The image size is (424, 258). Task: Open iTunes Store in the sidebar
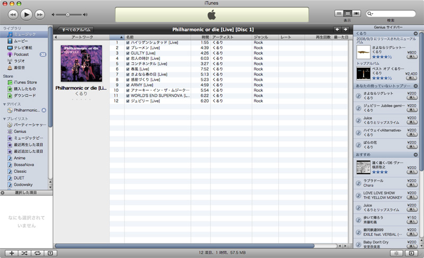[x=24, y=82]
